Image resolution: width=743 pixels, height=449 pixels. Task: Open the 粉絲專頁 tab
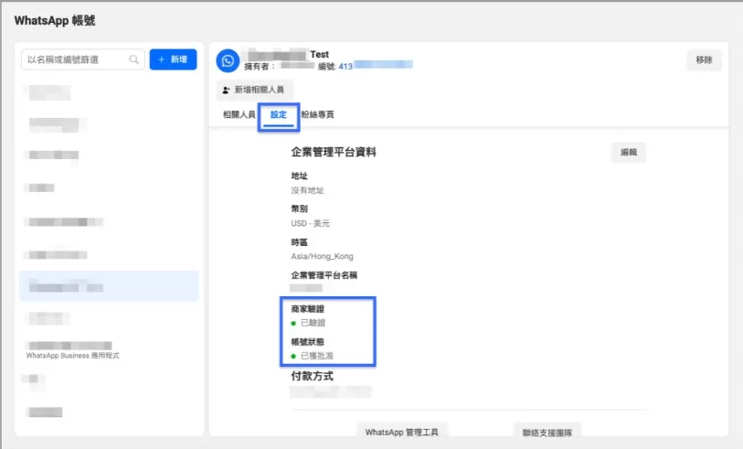(x=317, y=115)
